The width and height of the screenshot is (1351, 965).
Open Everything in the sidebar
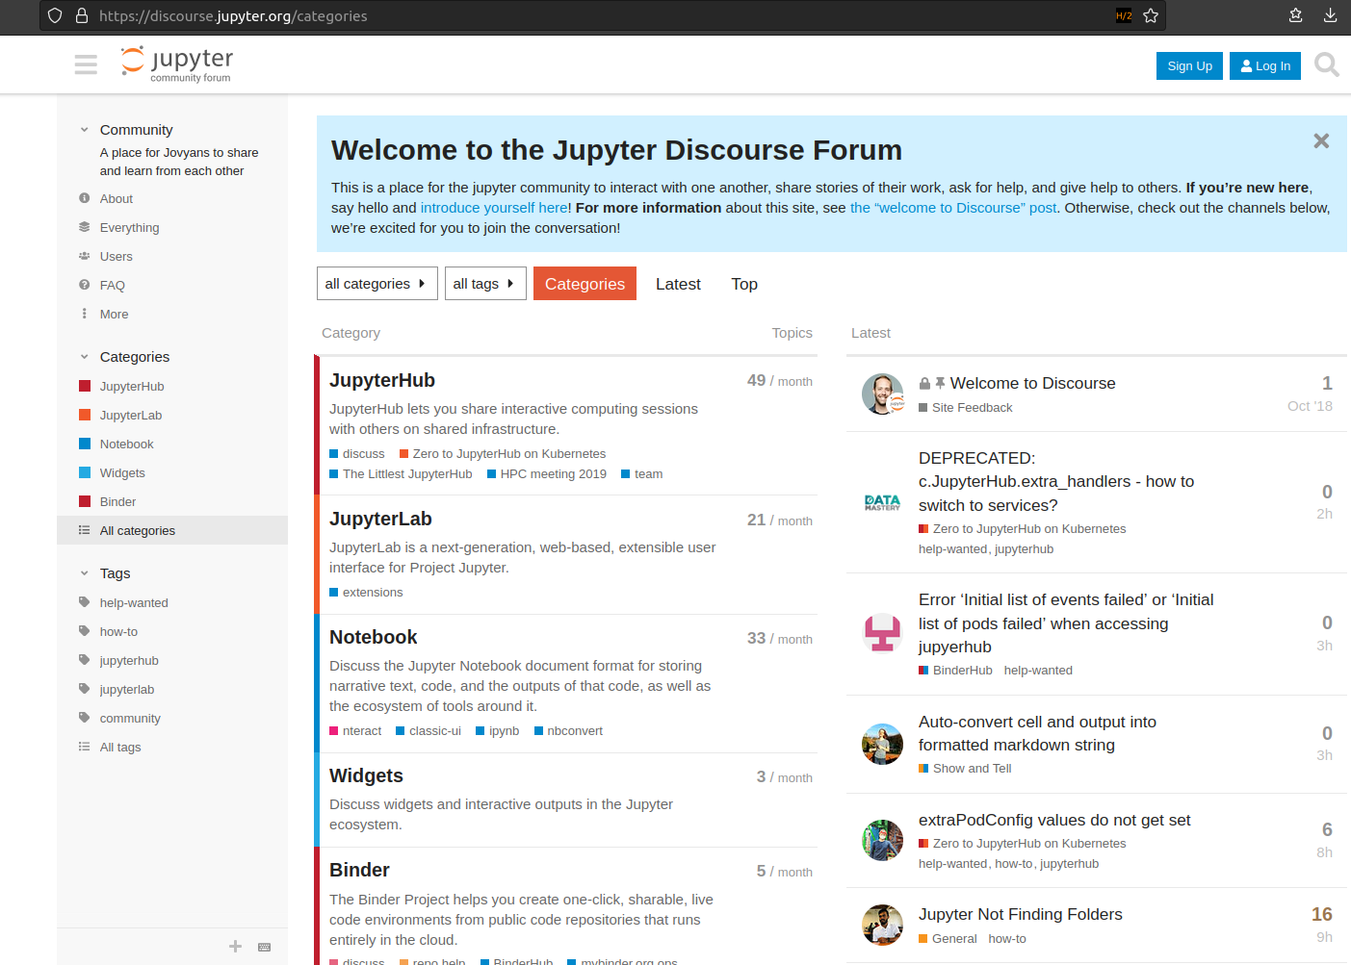130,228
